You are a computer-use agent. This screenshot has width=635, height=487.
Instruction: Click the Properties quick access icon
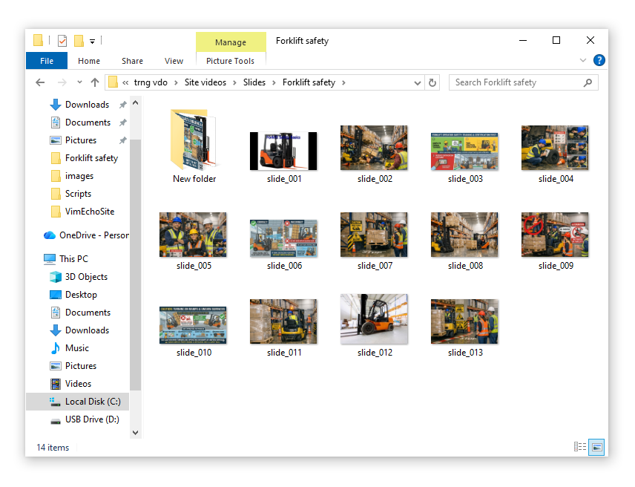62,41
